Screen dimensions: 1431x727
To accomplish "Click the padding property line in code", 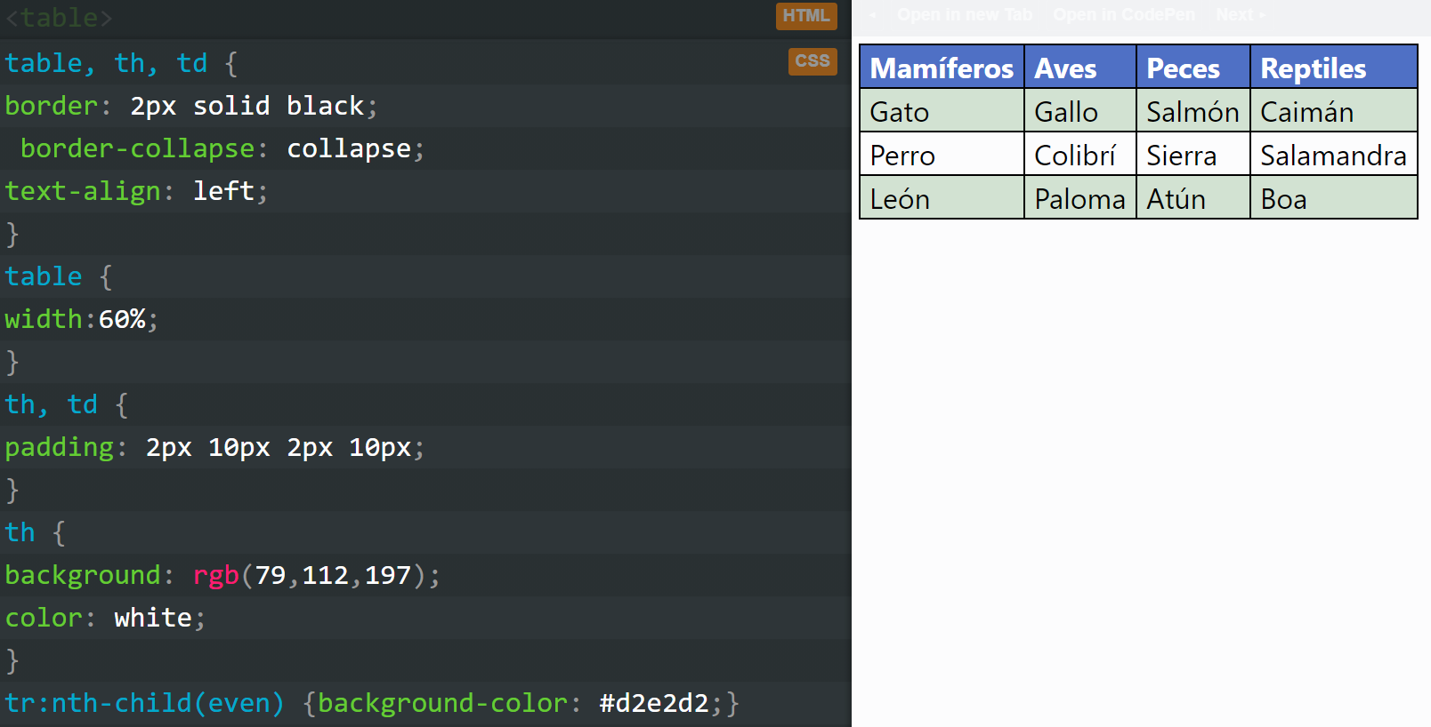I will click(214, 447).
